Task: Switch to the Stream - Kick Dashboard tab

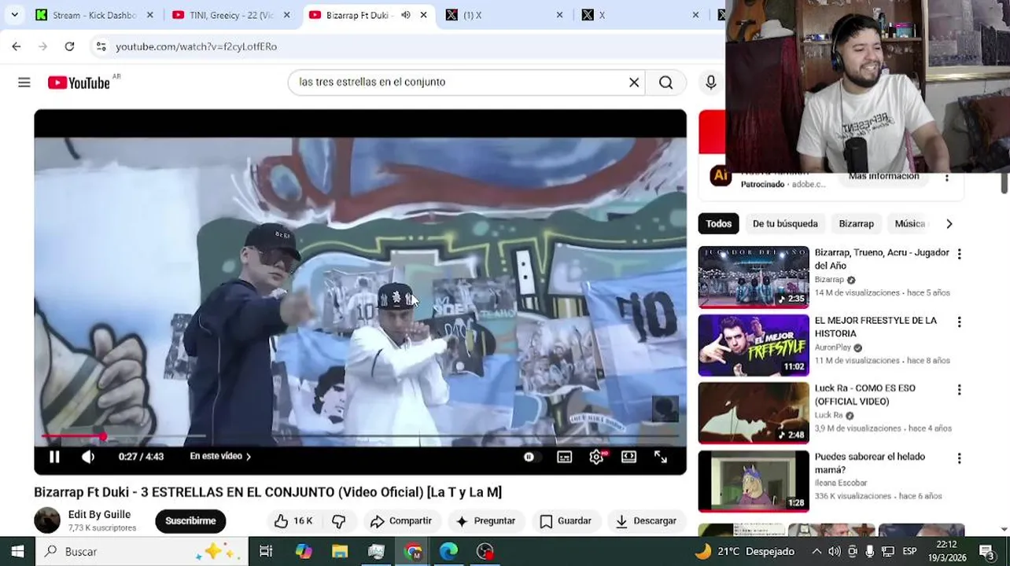Action: [94, 15]
